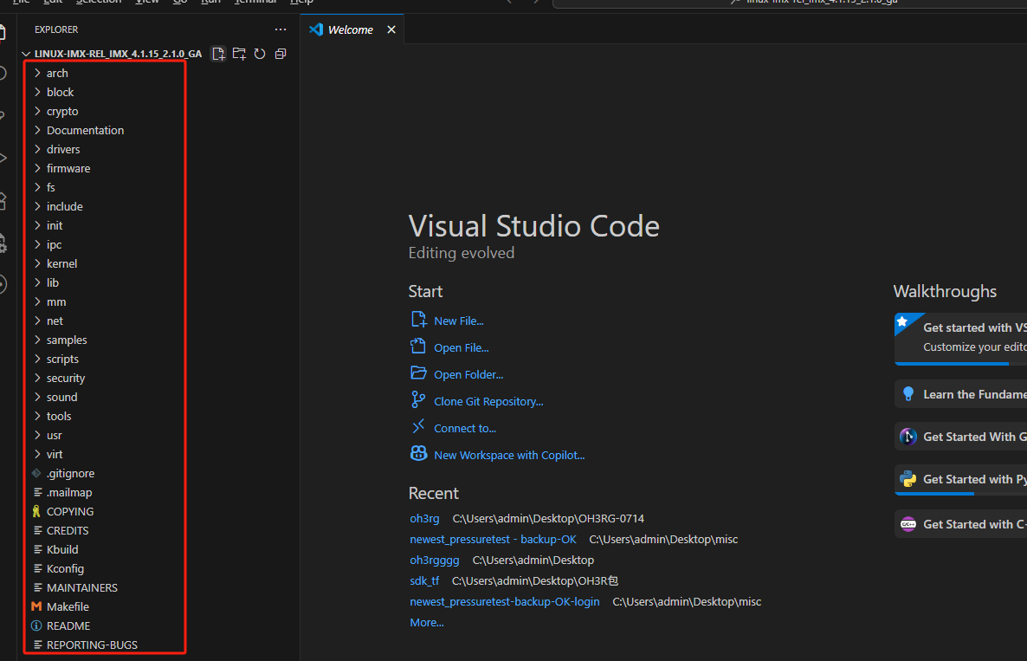This screenshot has width=1027, height=661.
Task: Open recent newest_pressuretest-backup-OK-login
Action: (x=504, y=601)
